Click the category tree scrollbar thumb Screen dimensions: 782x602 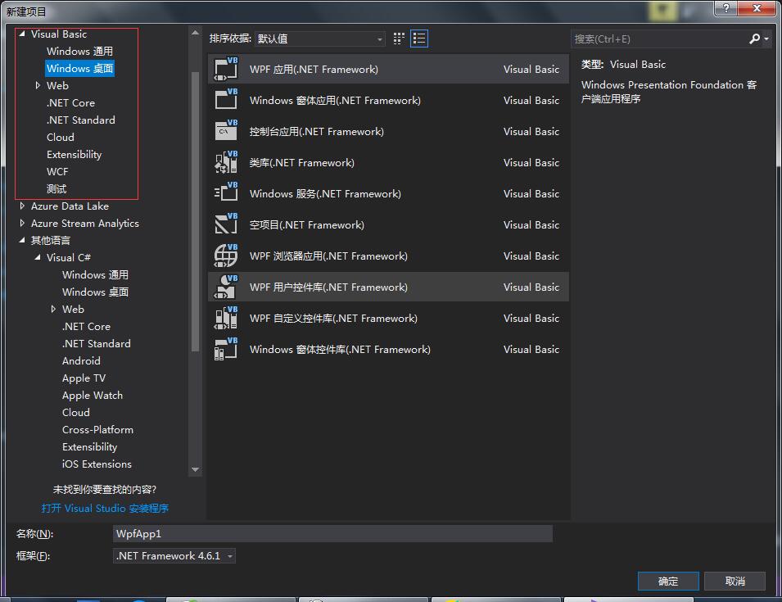pos(195,212)
